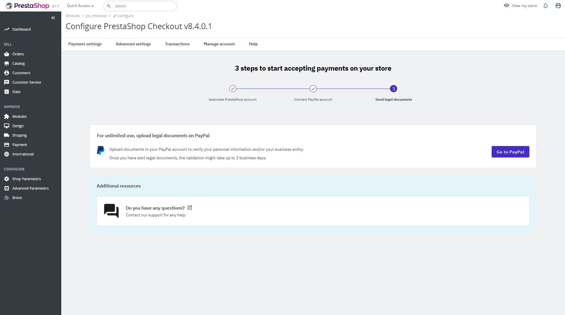This screenshot has width=565, height=315.
Task: Click the Connect PayPal account checkmark
Action: coord(313,89)
